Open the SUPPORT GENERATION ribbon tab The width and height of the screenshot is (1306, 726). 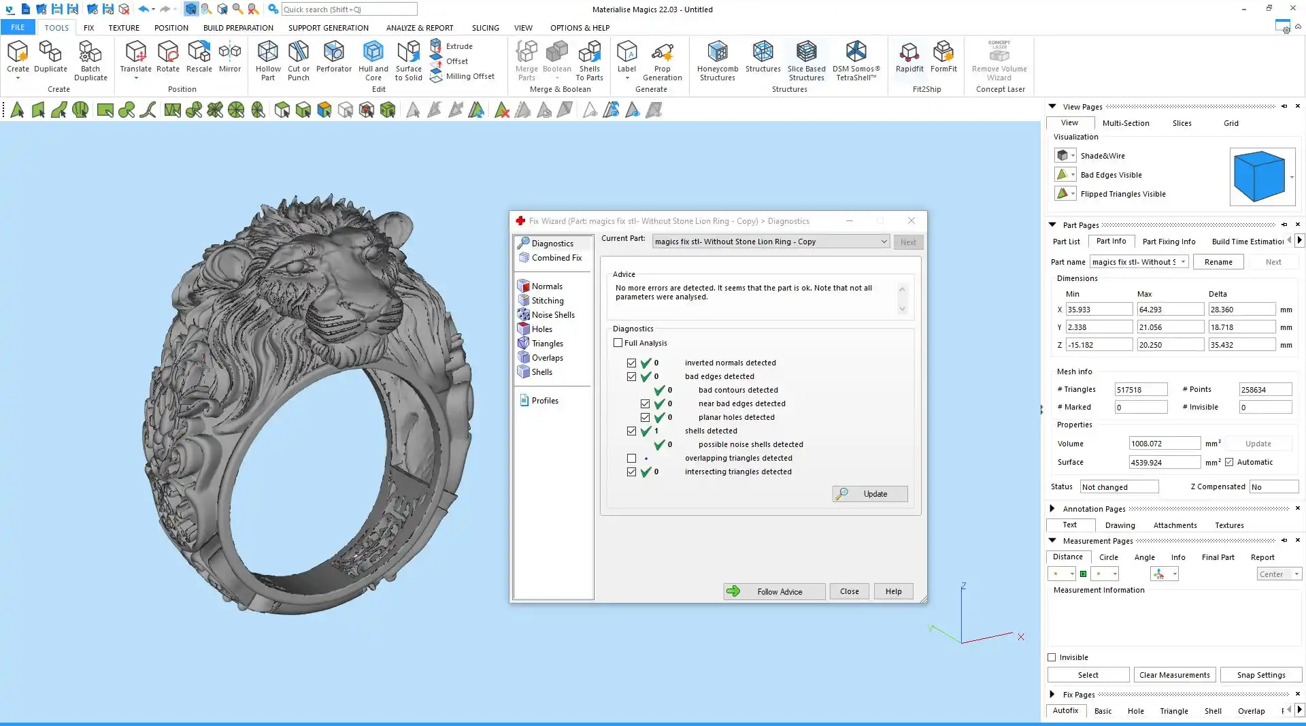coord(328,28)
